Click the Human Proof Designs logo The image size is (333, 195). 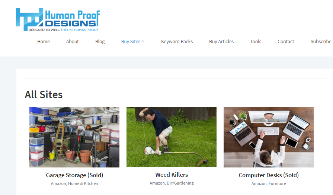pos(58,20)
